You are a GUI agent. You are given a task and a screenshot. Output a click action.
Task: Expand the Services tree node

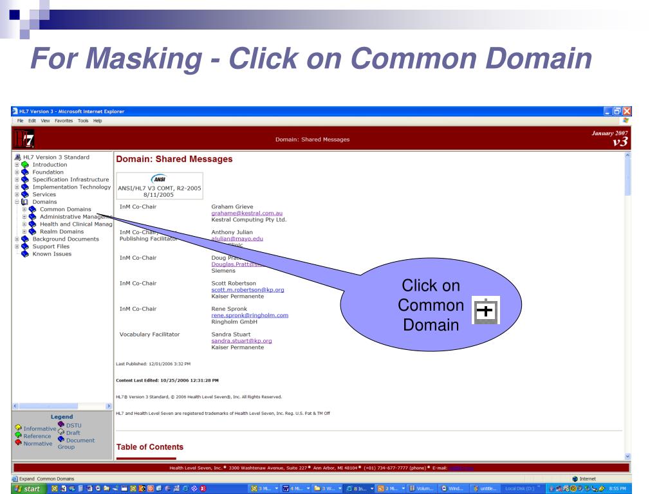(x=17, y=194)
